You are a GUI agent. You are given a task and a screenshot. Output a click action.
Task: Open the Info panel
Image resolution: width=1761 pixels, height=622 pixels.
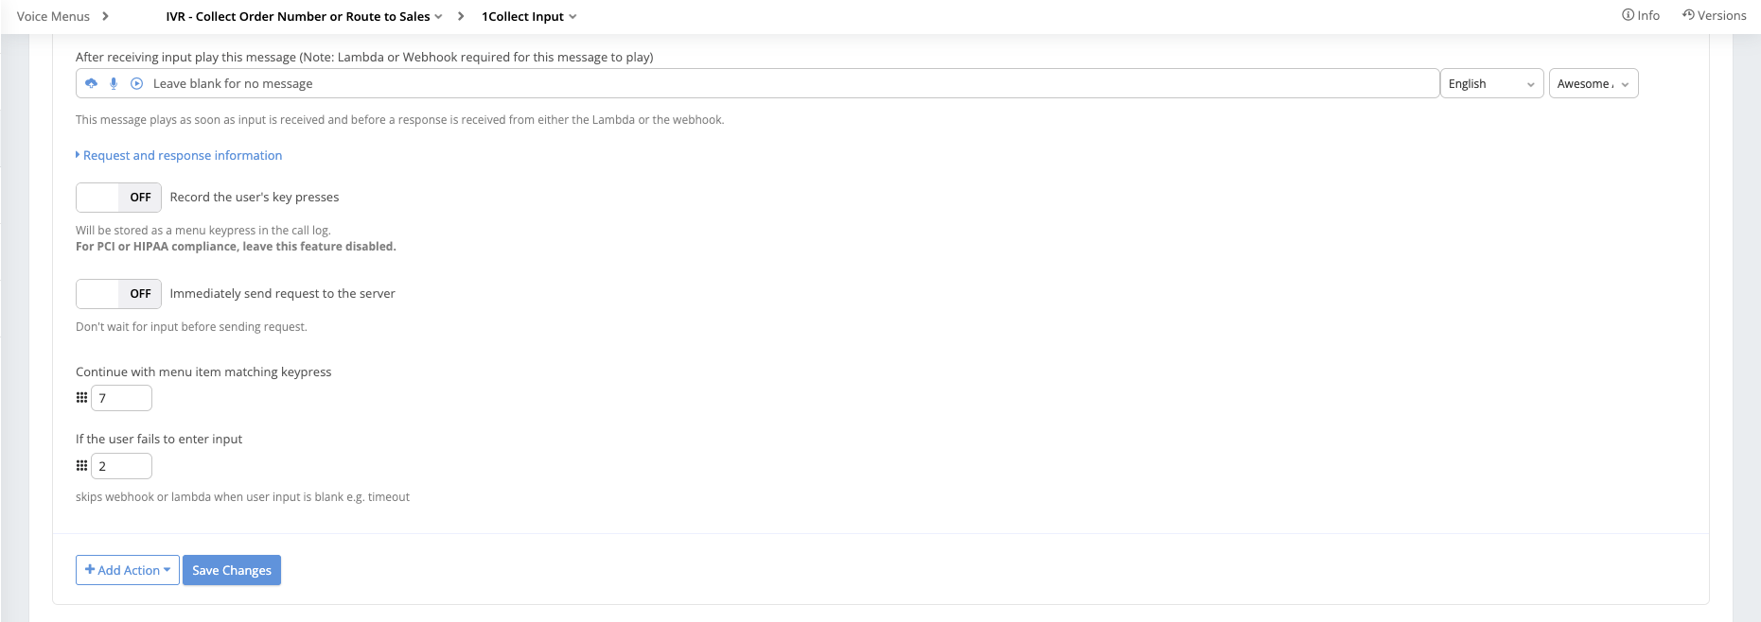click(x=1641, y=15)
